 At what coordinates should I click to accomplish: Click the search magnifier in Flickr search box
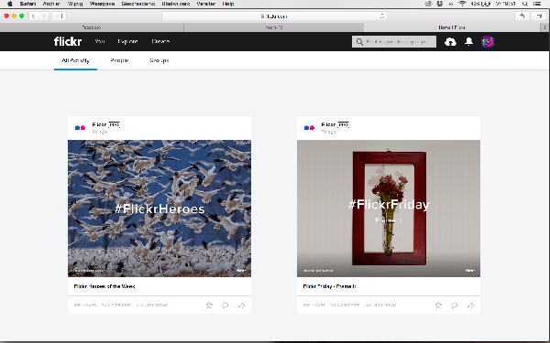[x=359, y=42]
